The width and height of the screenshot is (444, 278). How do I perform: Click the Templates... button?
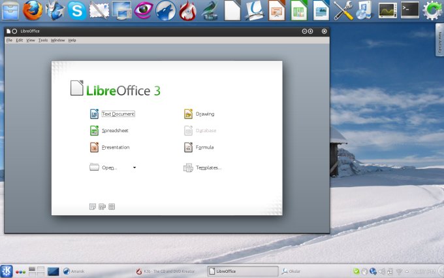[x=202, y=167]
